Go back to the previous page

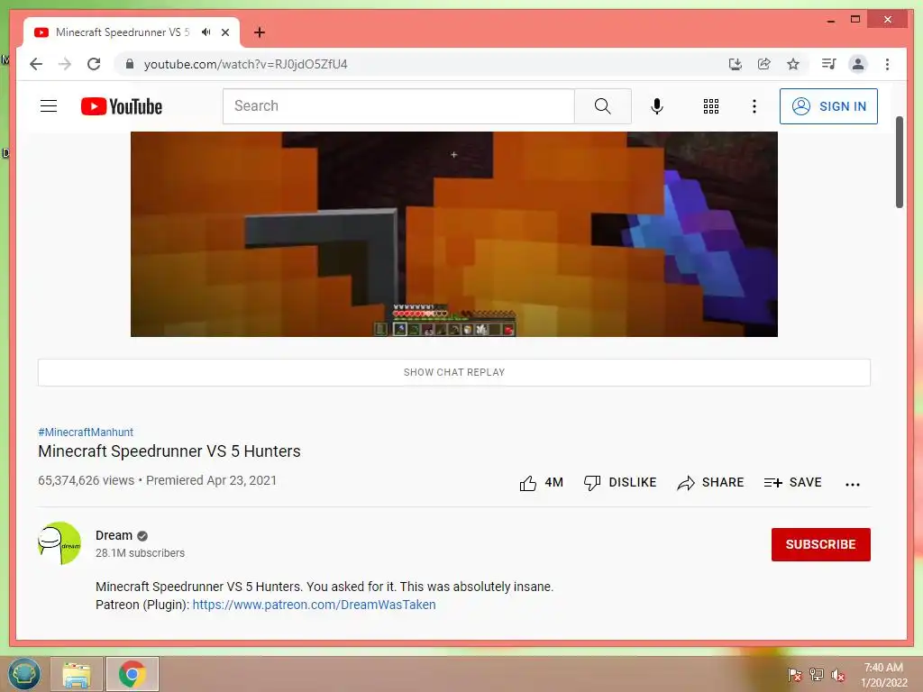click(36, 64)
